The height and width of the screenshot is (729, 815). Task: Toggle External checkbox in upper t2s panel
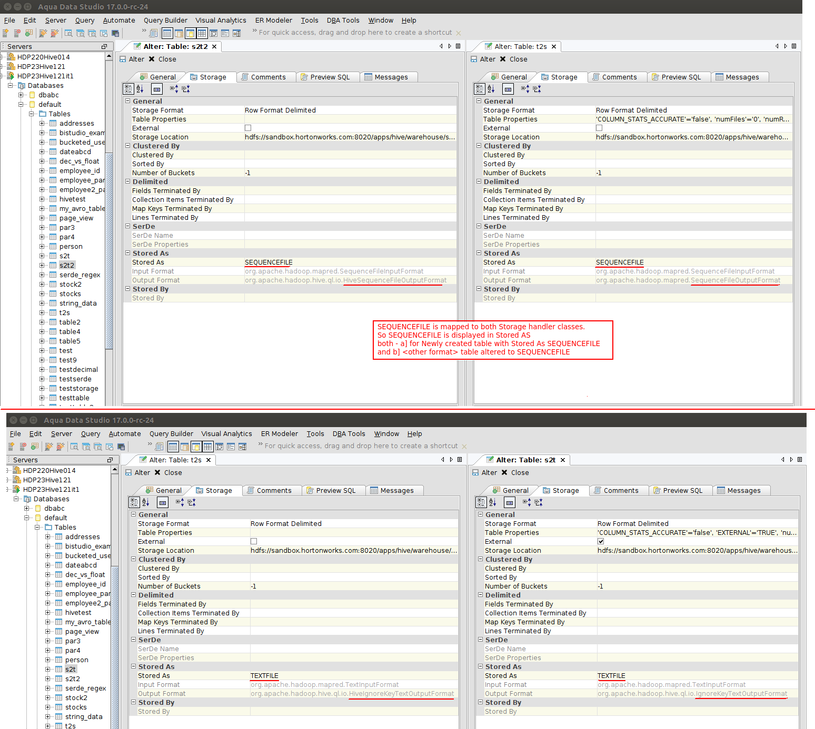pos(599,128)
